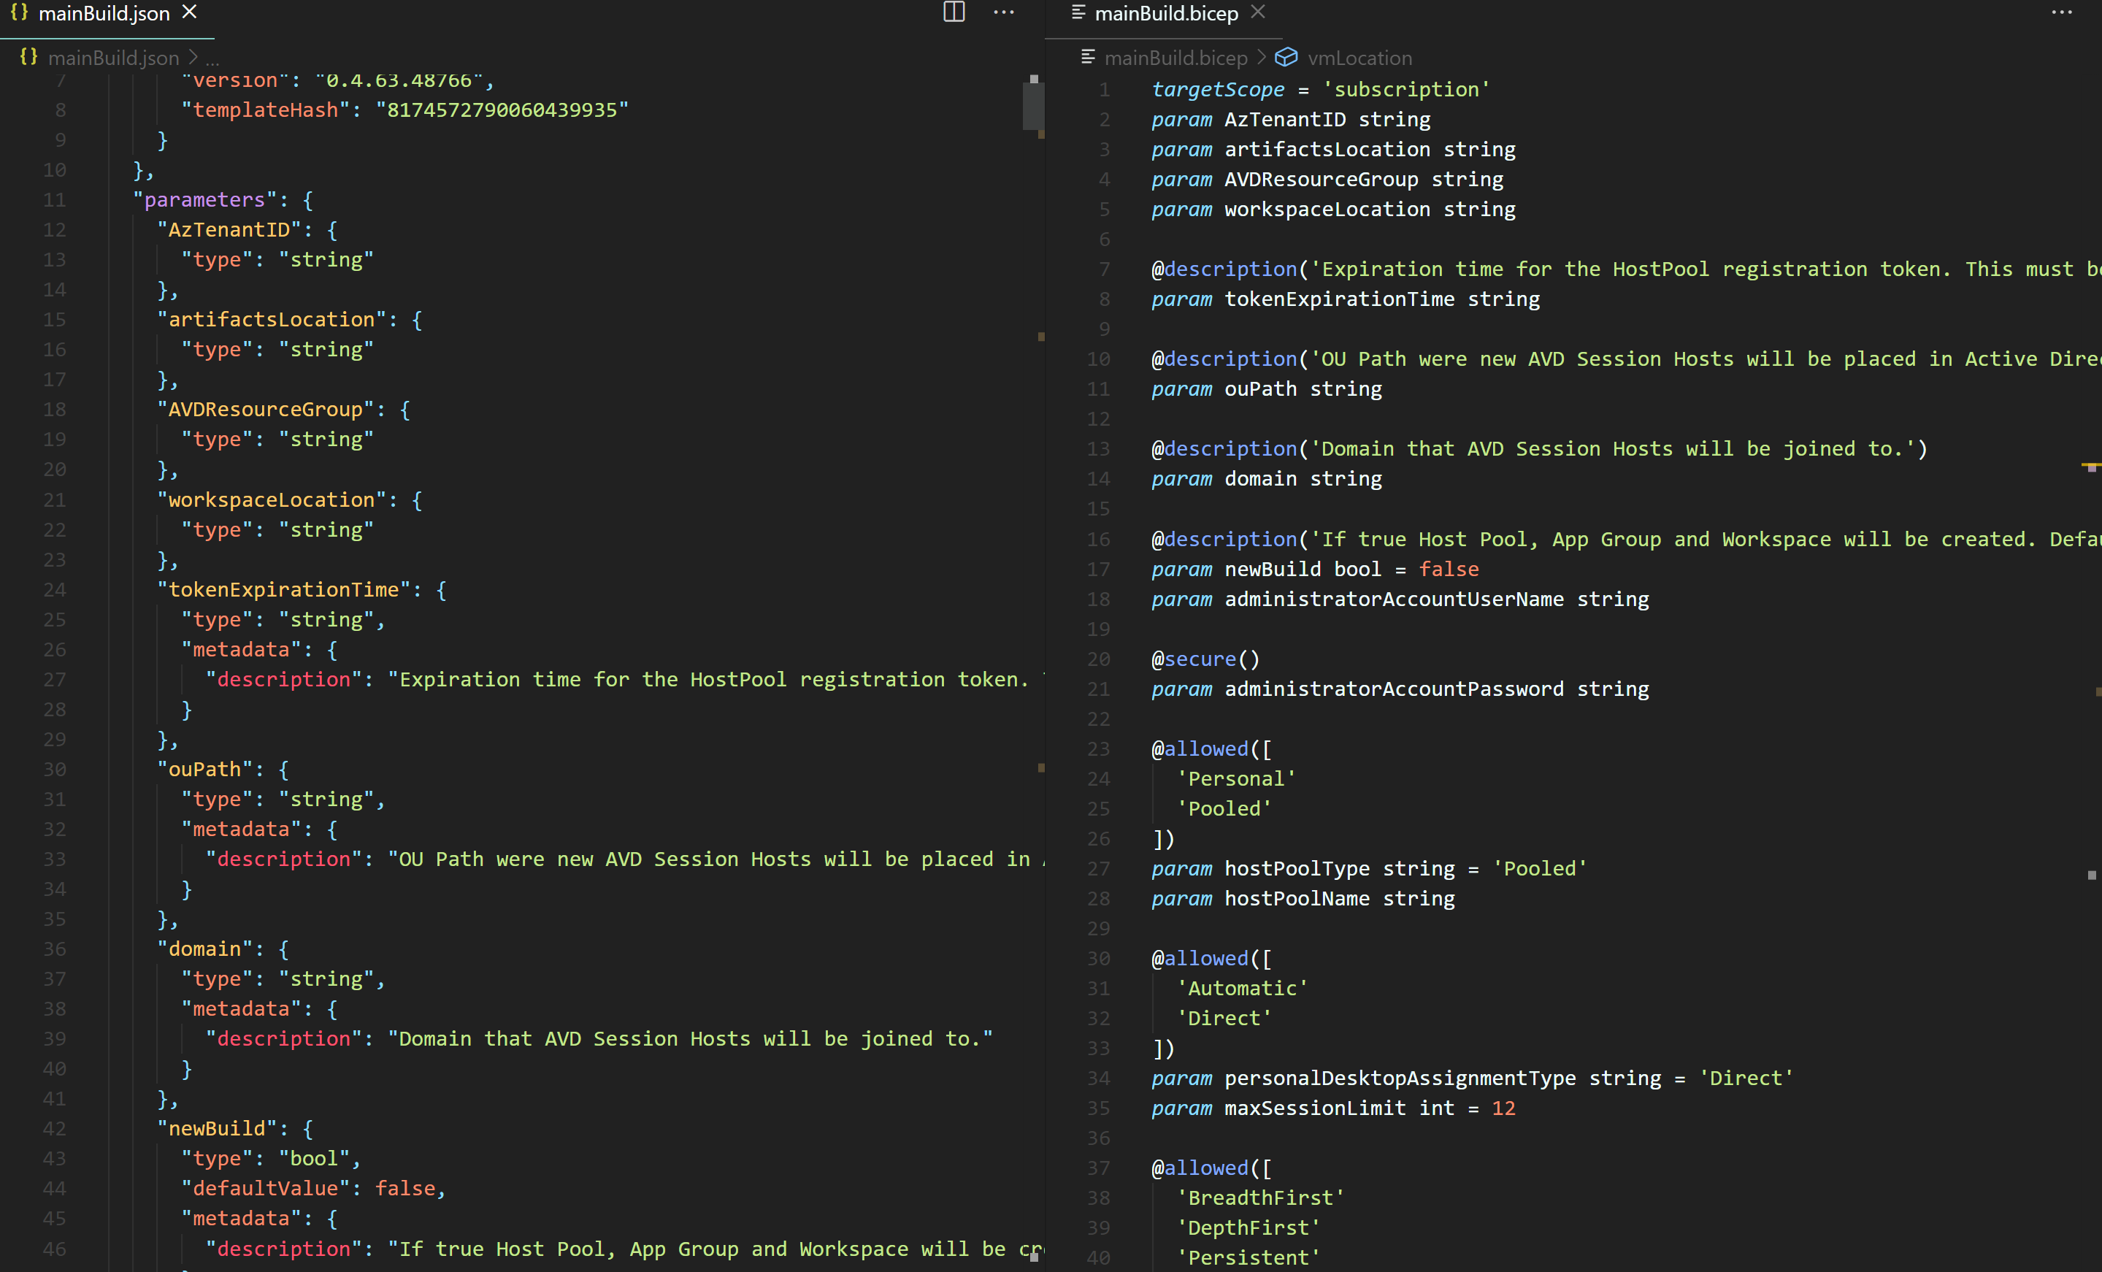Click line number 24 in JSON editor
This screenshot has width=2102, height=1272.
coord(55,589)
